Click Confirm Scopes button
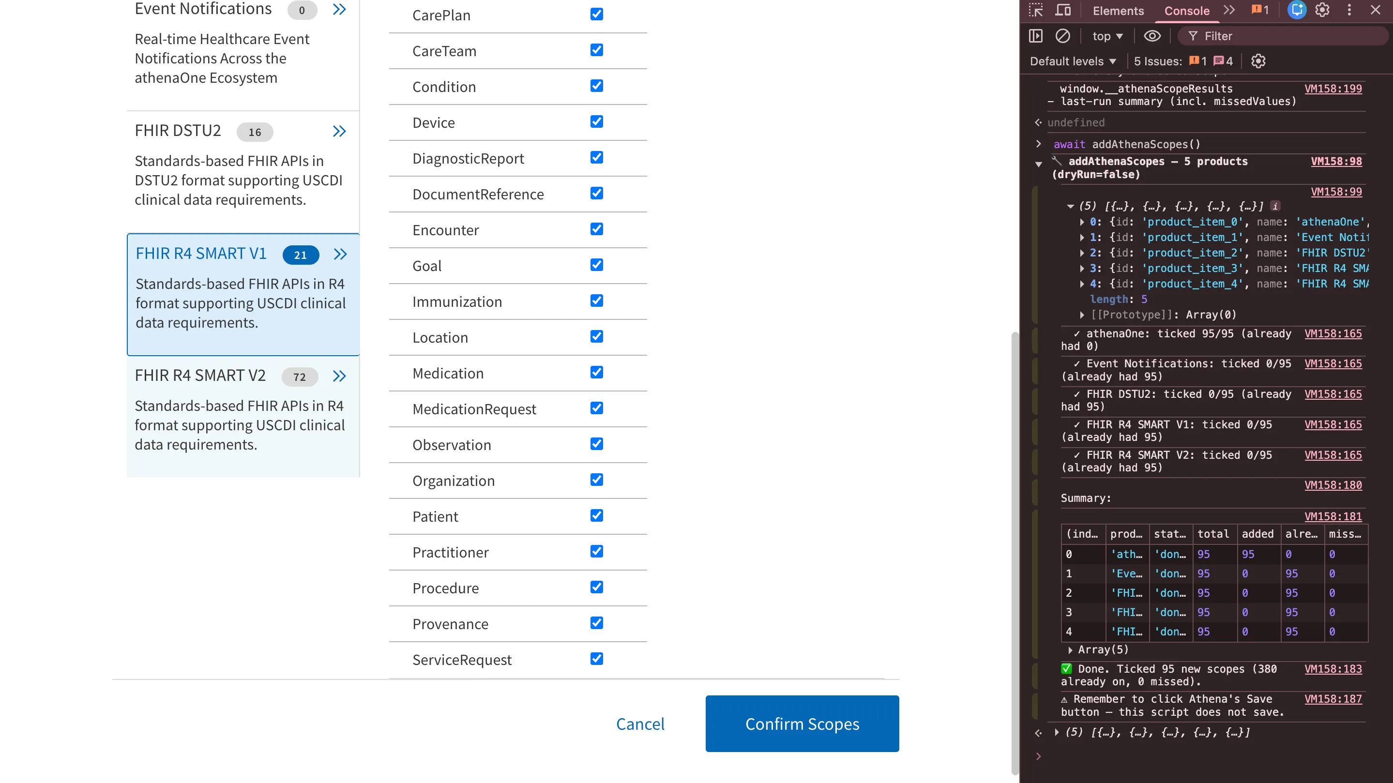1393x783 pixels. tap(802, 723)
